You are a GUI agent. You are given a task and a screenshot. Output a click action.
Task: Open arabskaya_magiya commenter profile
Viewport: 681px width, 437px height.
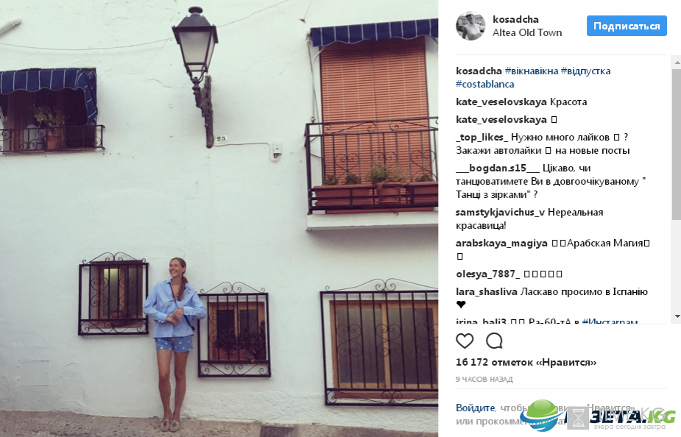pyautogui.click(x=501, y=244)
